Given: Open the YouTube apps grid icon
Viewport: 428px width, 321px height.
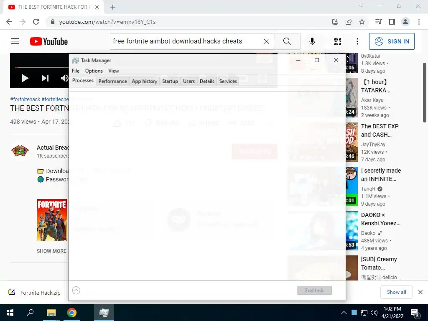Looking at the screenshot, I should [x=337, y=41].
